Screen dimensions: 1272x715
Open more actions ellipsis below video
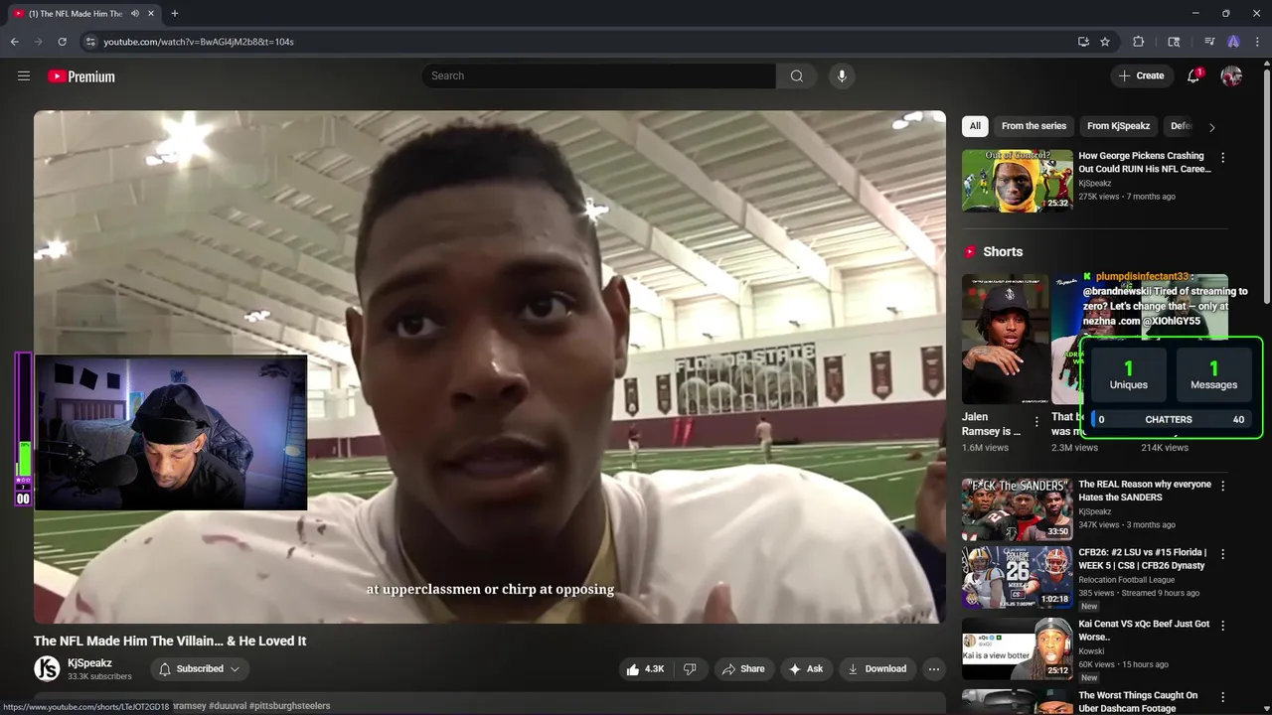[x=933, y=669]
